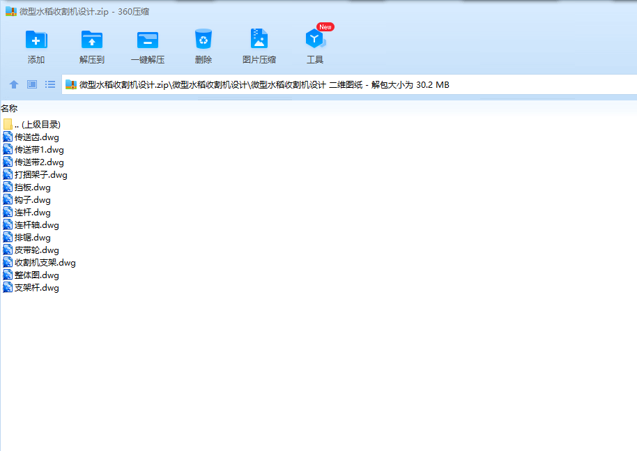Click the 添加 (Add) toolbar icon
The image size is (637, 451).
(x=36, y=40)
